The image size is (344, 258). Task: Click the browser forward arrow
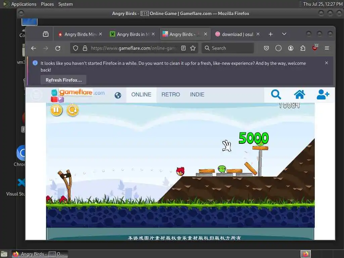pyautogui.click(x=46, y=48)
